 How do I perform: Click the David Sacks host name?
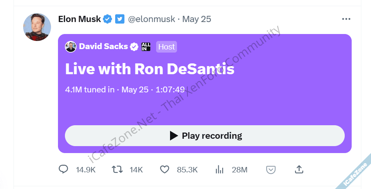pos(103,47)
